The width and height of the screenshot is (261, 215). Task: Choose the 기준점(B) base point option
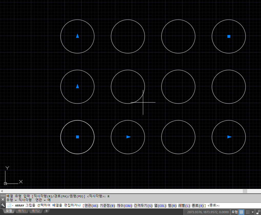[x=107, y=206]
